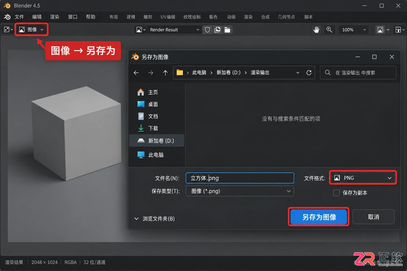The width and height of the screenshot is (407, 271).
Task: Click the fake user shield icon
Action: pos(207,30)
